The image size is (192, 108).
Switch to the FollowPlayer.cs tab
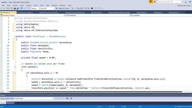point(142,13)
